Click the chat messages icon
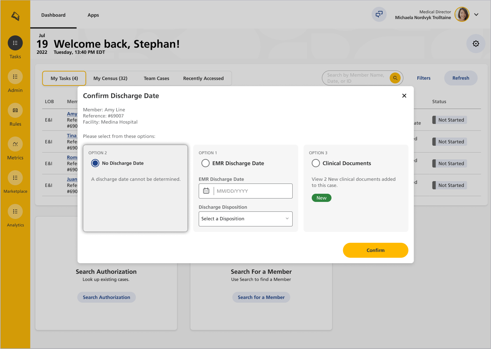 pos(379,15)
